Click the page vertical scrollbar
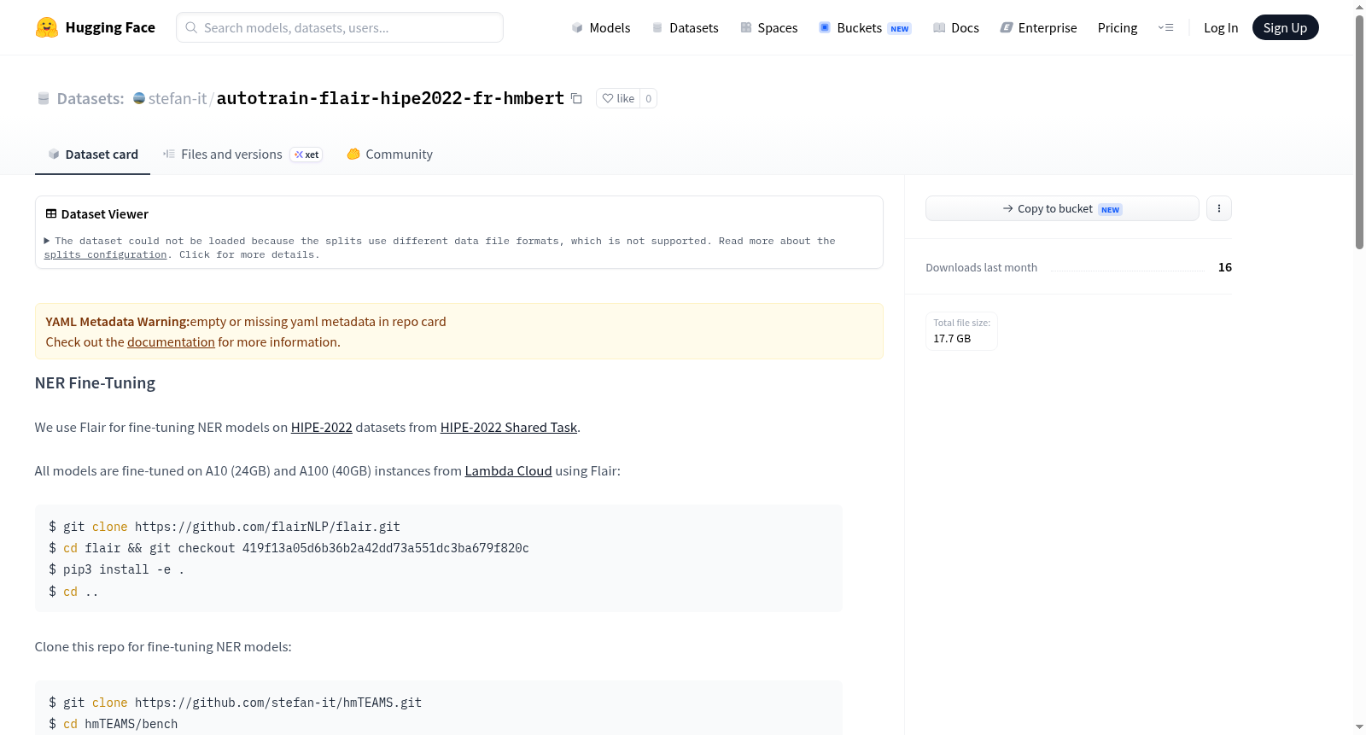The height and width of the screenshot is (735, 1366). click(1359, 132)
